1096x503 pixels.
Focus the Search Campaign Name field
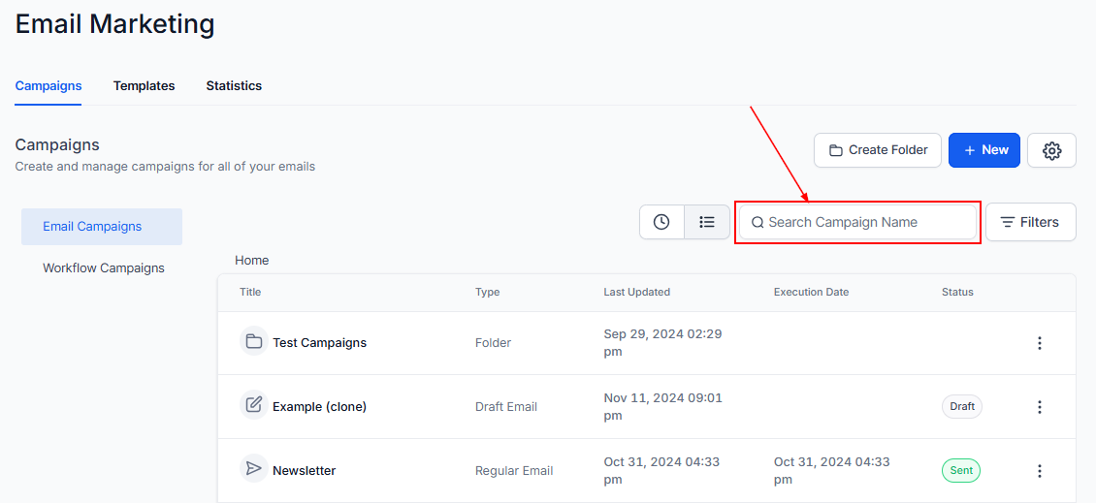coord(868,222)
